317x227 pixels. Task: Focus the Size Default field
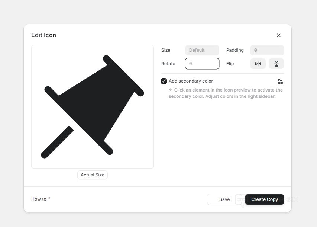tap(202, 50)
